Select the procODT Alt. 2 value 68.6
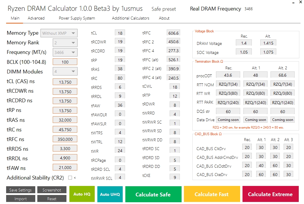Image resolution: width=304 pixels, height=204 pixels. tap(282, 75)
